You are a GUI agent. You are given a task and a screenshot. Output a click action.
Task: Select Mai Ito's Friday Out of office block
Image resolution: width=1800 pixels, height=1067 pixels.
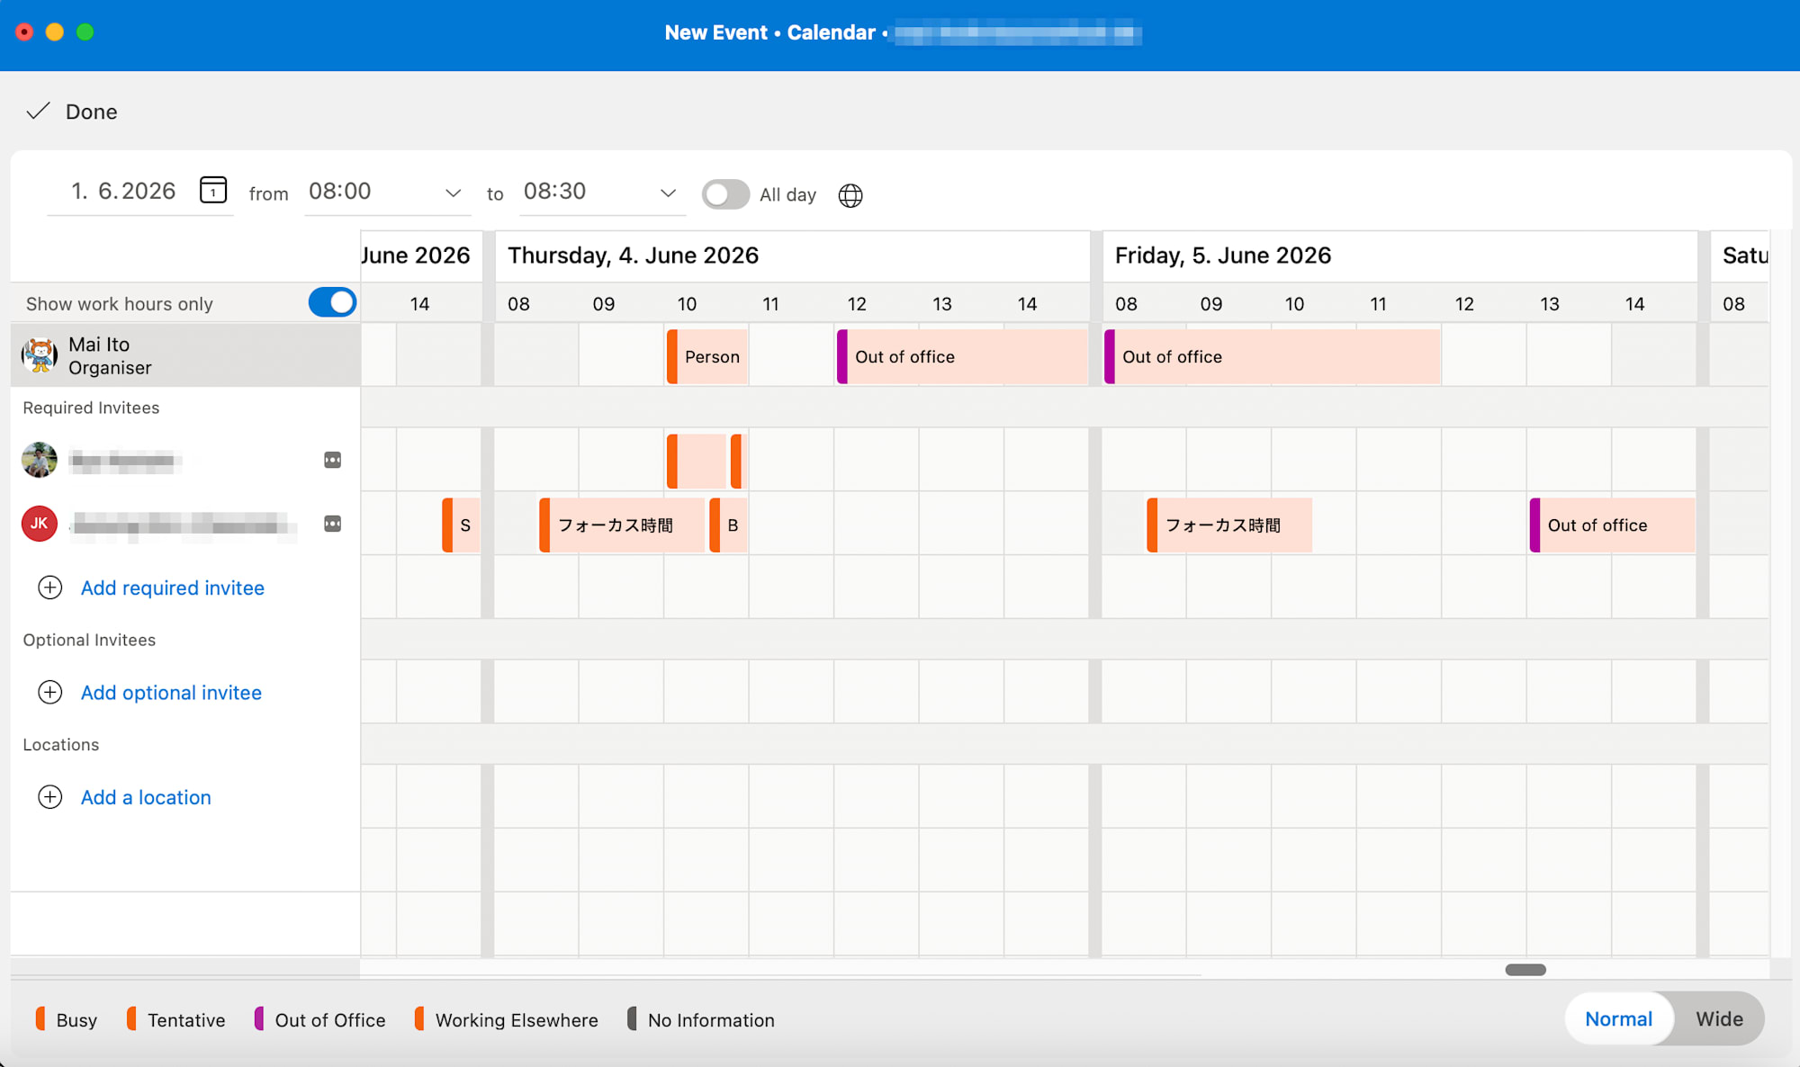[x=1273, y=356]
